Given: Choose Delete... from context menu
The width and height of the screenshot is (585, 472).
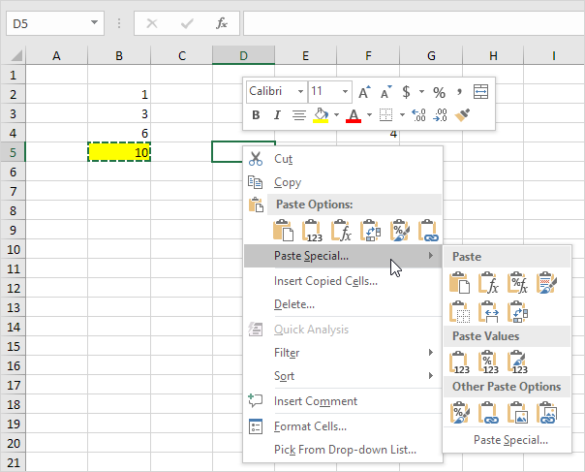Looking at the screenshot, I should click(x=343, y=304).
